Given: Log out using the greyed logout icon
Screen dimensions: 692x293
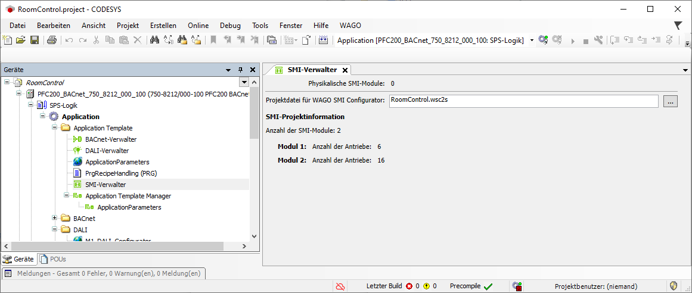Looking at the screenshot, I should point(557,40).
